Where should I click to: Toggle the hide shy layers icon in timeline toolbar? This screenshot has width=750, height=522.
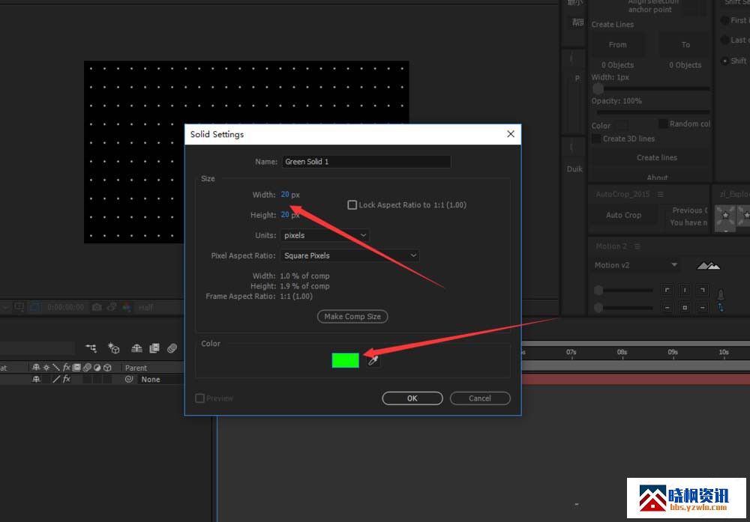point(136,348)
